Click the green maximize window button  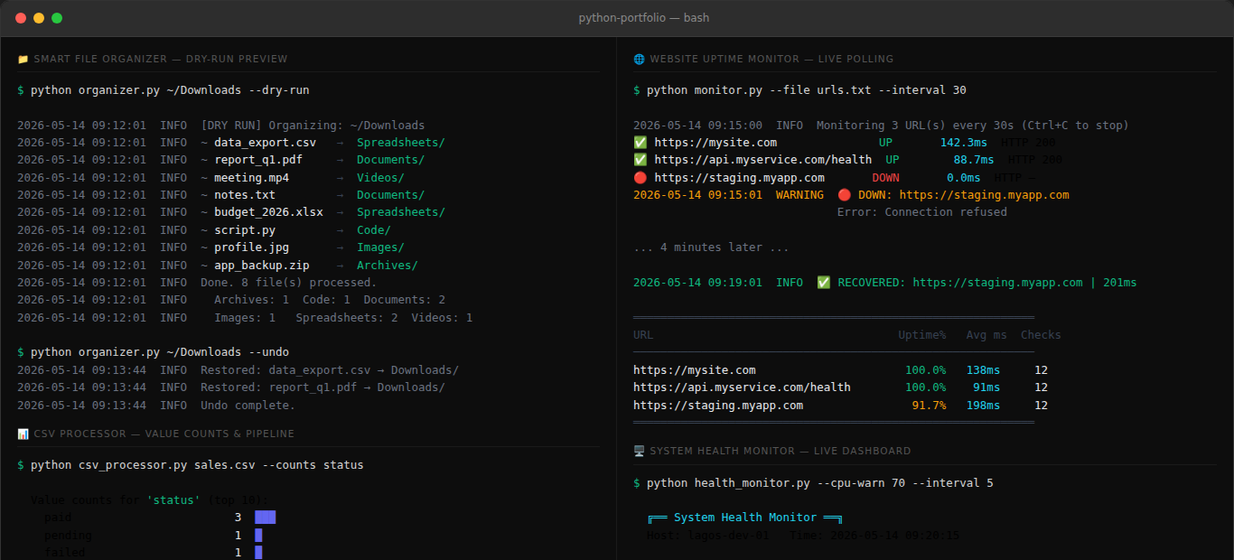point(57,18)
